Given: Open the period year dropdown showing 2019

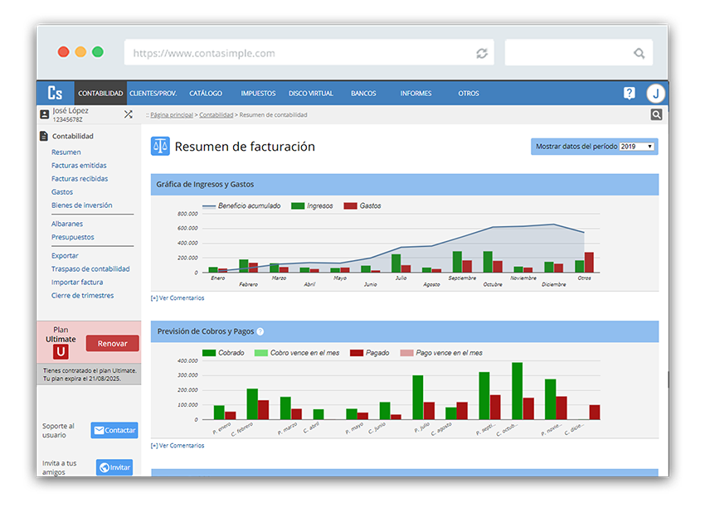Looking at the screenshot, I should click(x=637, y=147).
